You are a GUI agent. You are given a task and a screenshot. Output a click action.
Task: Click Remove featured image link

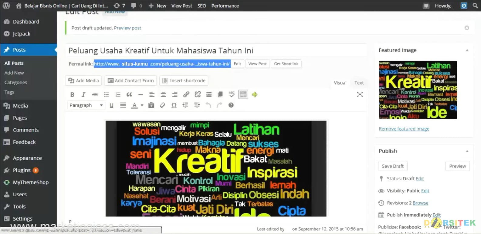coord(404,129)
